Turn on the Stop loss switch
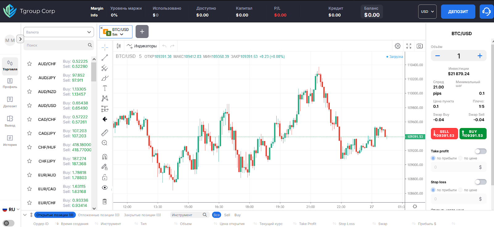The width and height of the screenshot is (494, 227). pos(480,182)
